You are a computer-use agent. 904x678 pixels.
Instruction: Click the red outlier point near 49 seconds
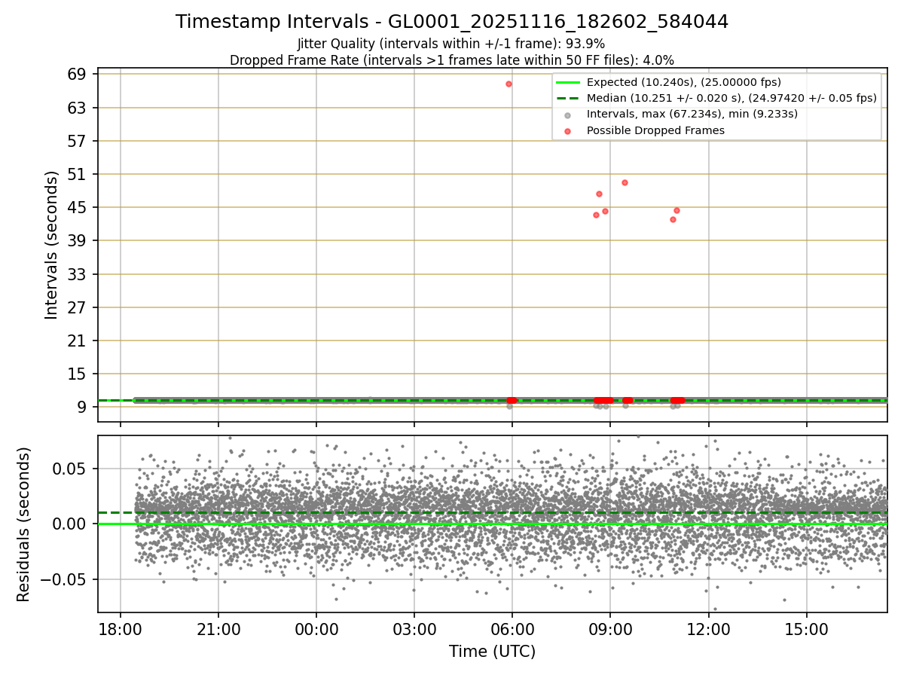click(x=625, y=182)
